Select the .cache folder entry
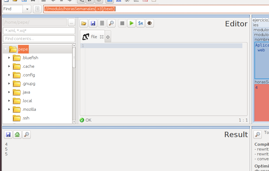This screenshot has height=171, width=269. click(28, 66)
